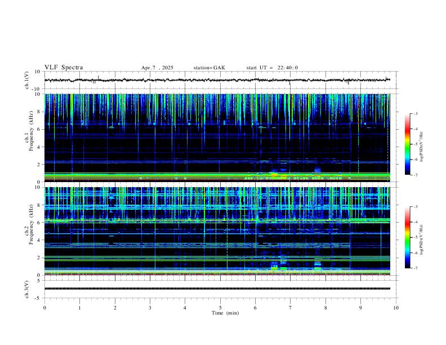446x345 pixels.
Task: Click the bright emission burst near 6.5 min in ch.1
Action: coord(274,174)
